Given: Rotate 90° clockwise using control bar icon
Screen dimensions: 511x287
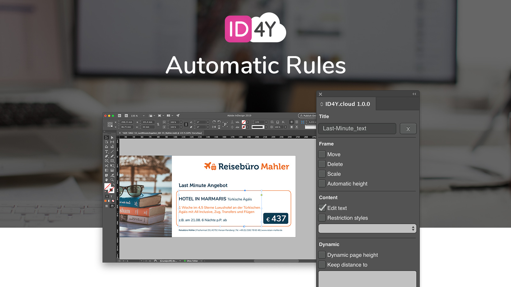Looking at the screenshot, I should (214, 122).
